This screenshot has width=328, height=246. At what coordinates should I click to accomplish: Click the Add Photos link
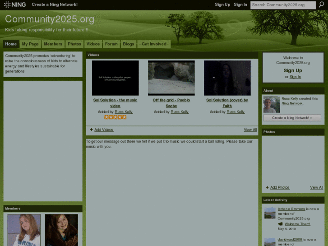coord(280,187)
